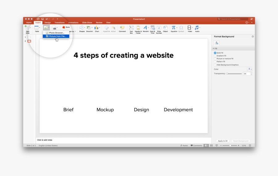Click the Shapes icon

[81, 28]
